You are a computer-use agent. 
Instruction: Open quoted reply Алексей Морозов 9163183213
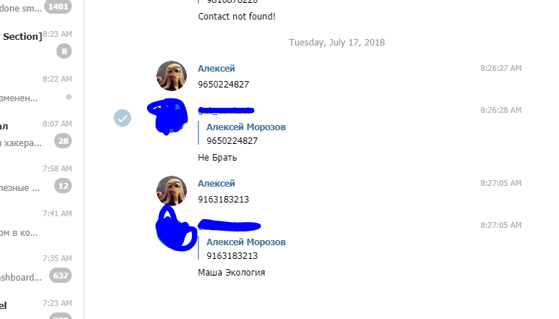coord(243,249)
